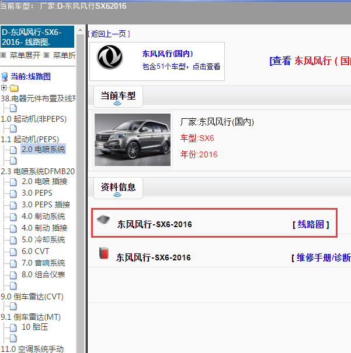This screenshot has width=351, height=353.
Task: Open tree item 4.0 制动系统
Action: [43, 216]
